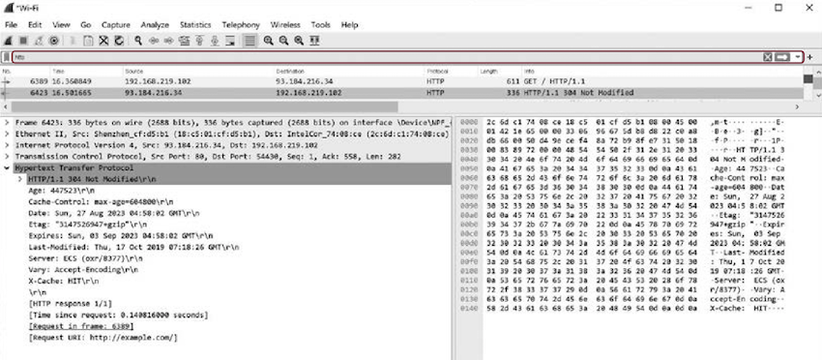Clear the display filter
The width and height of the screenshot is (822, 360).
(x=768, y=57)
